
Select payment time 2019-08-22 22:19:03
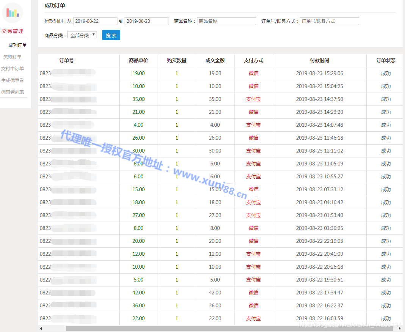click(319, 241)
